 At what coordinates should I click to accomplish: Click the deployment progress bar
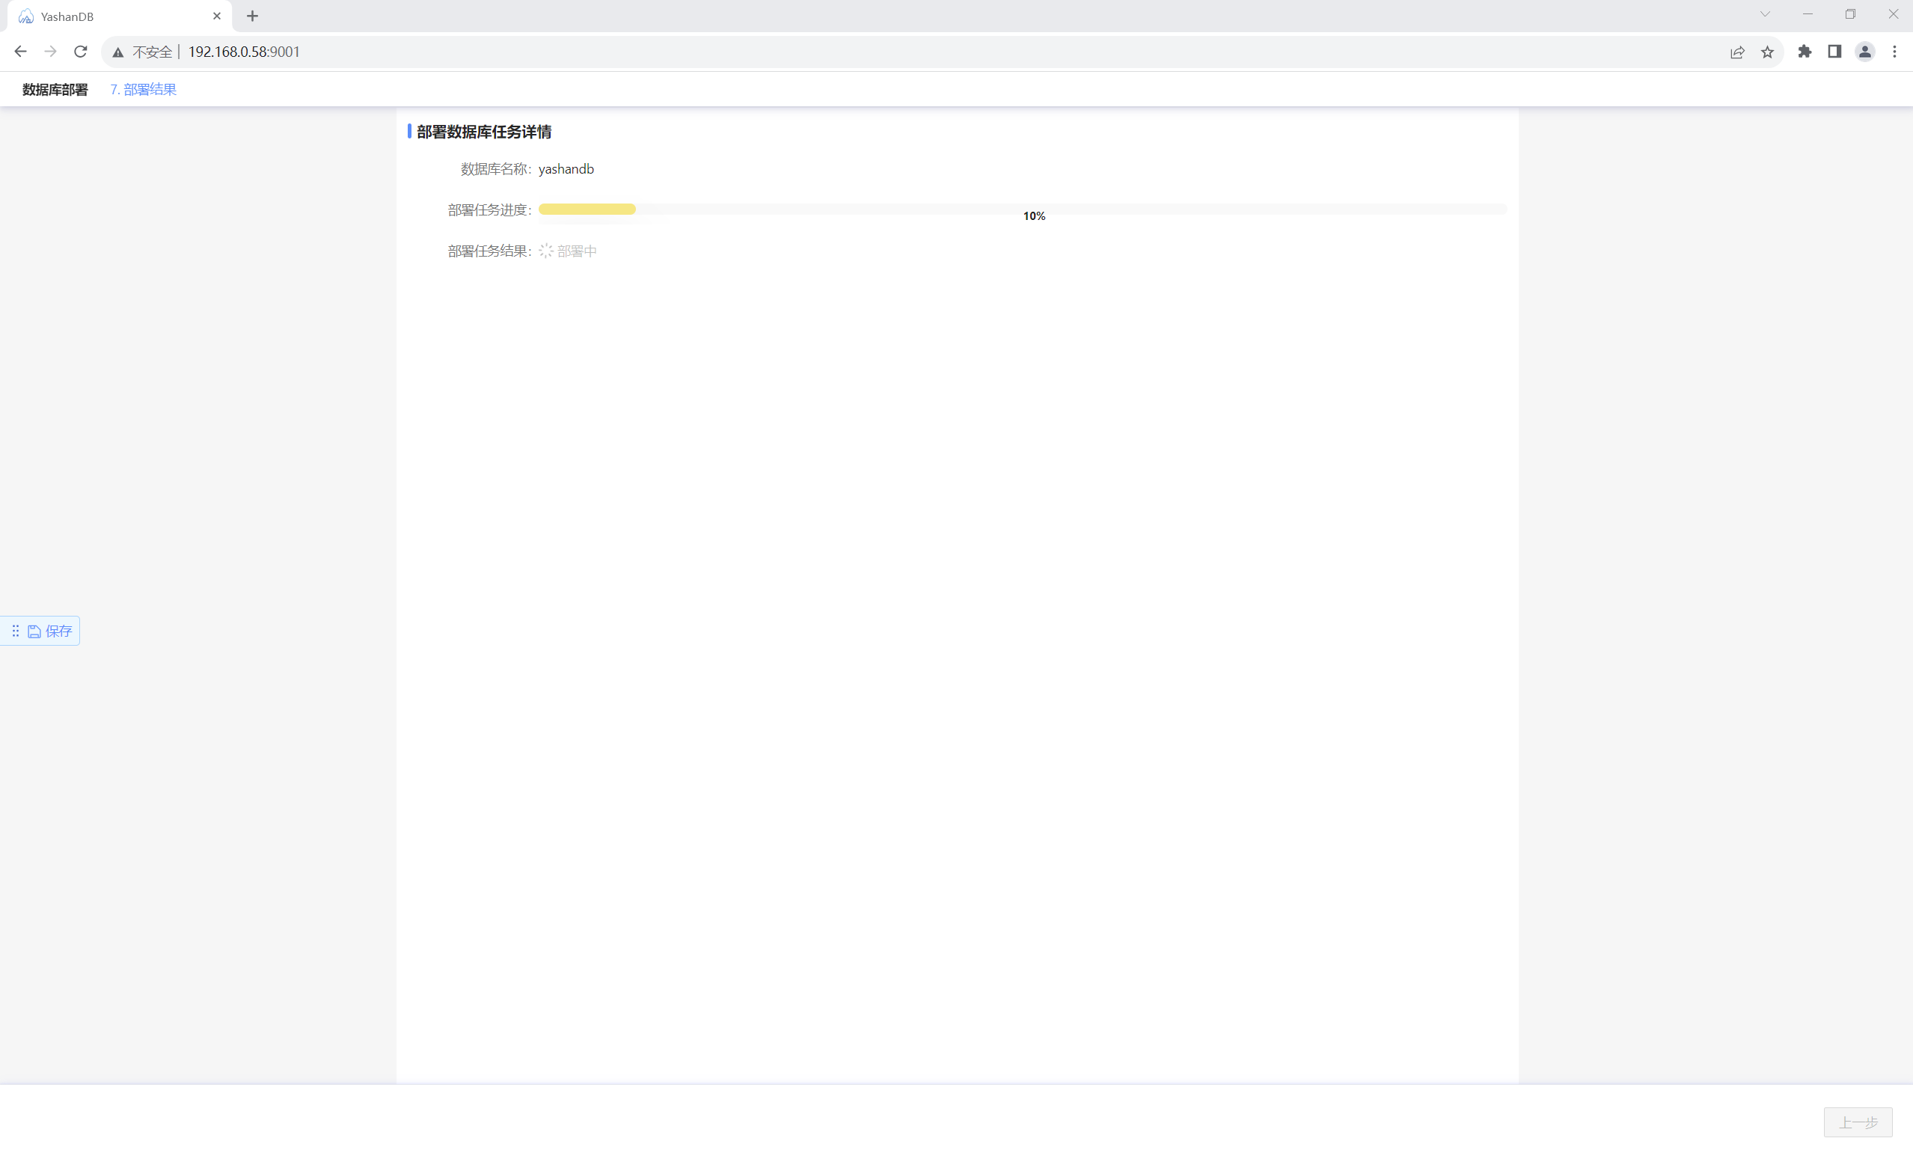(1022, 209)
